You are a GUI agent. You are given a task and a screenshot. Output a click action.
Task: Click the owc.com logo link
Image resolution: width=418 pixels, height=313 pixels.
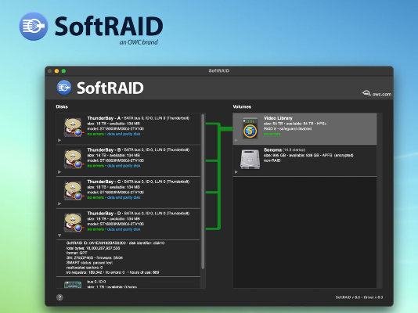[377, 93]
